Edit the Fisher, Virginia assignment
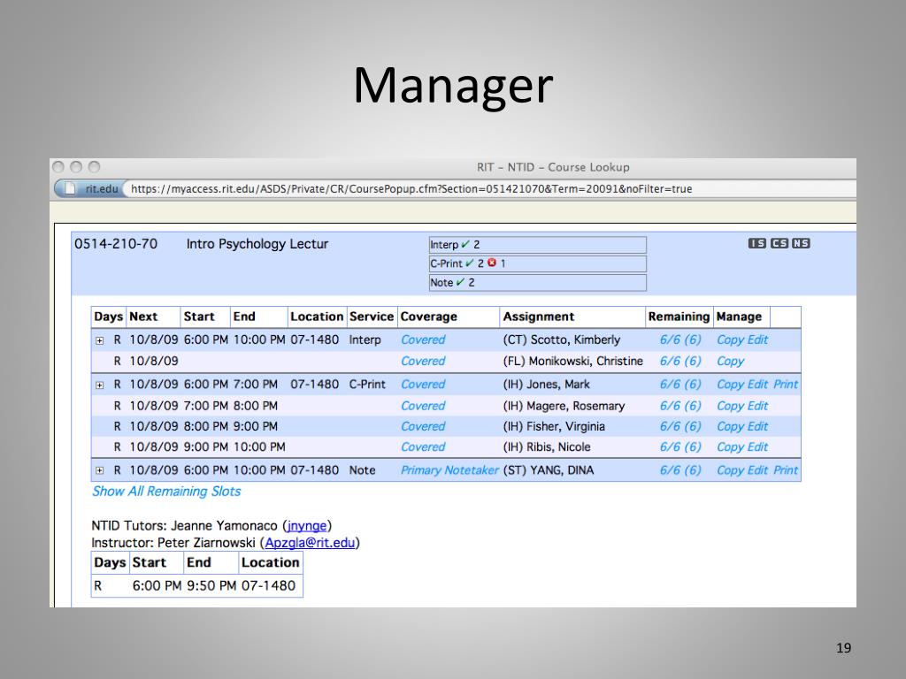This screenshot has height=679, width=906. click(757, 427)
